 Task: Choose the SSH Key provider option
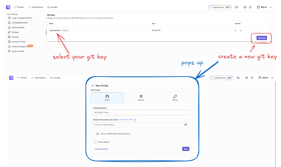click(175, 98)
